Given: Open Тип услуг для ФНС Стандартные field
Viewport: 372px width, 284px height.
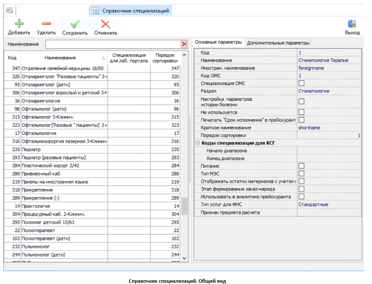Looking at the screenshot, I should (329, 204).
